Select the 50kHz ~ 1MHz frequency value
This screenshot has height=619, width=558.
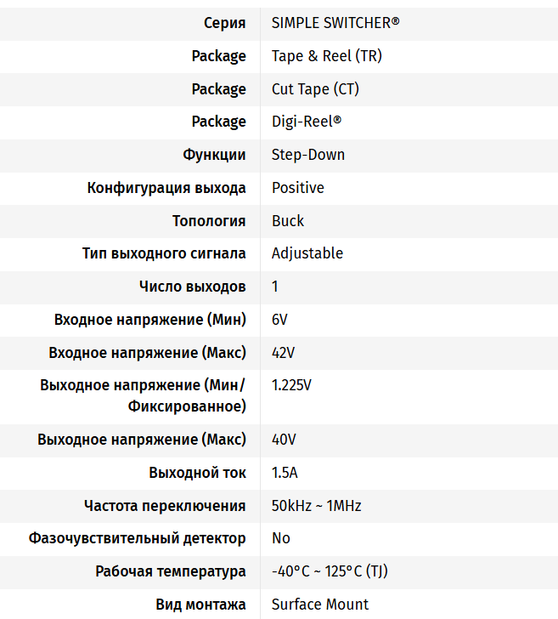point(317,506)
